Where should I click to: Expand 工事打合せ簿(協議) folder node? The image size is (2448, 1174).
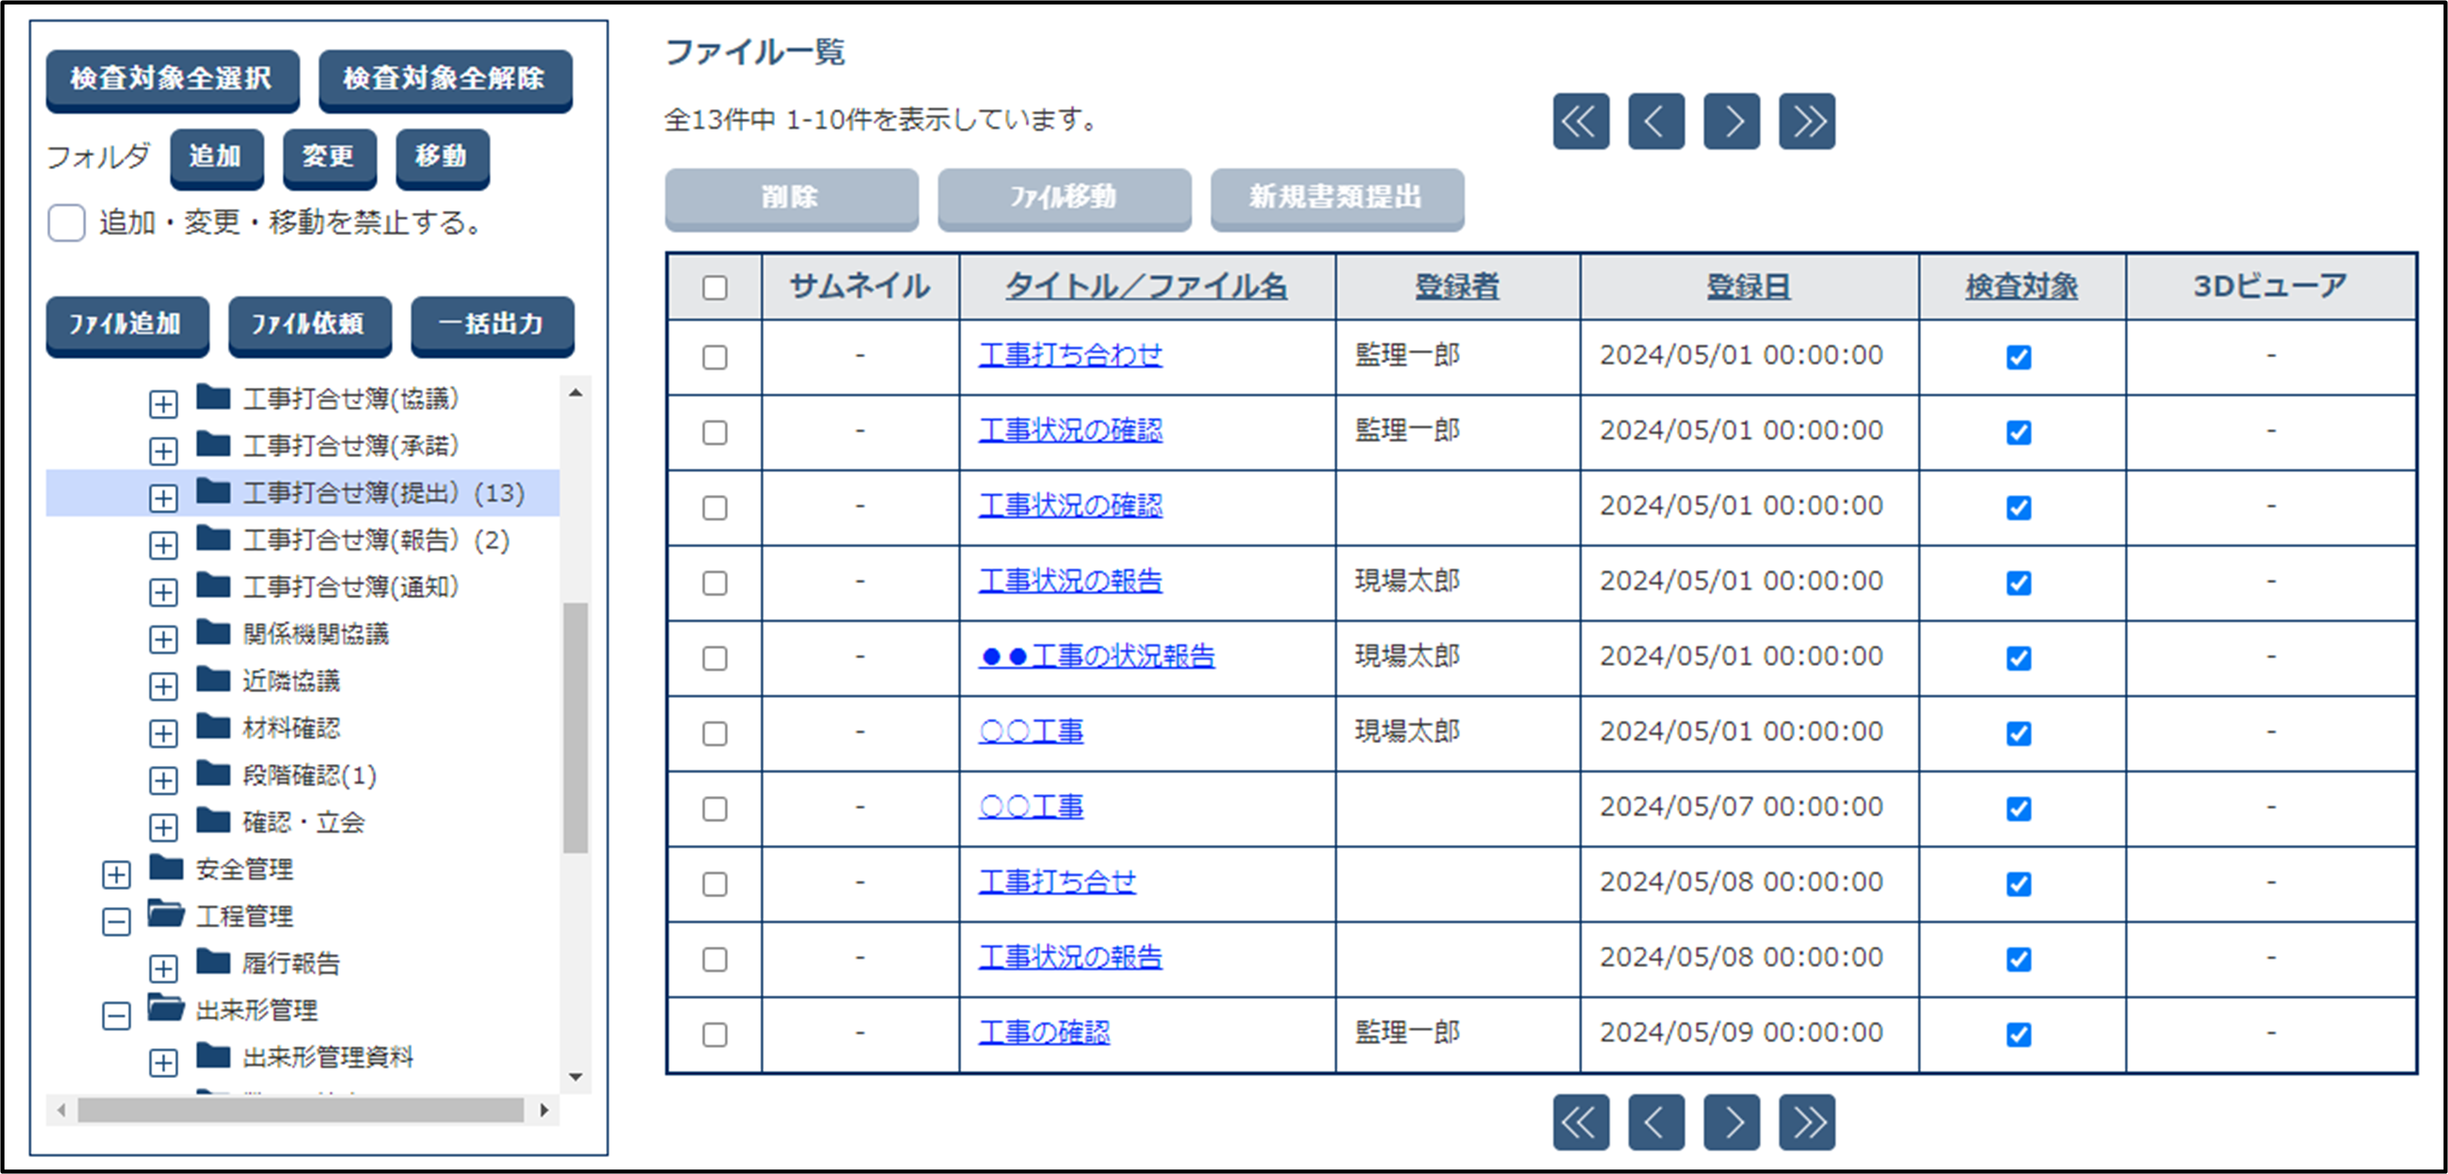pos(163,403)
